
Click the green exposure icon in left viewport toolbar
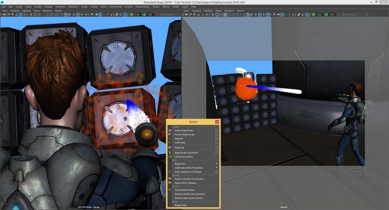[x=131, y=15]
